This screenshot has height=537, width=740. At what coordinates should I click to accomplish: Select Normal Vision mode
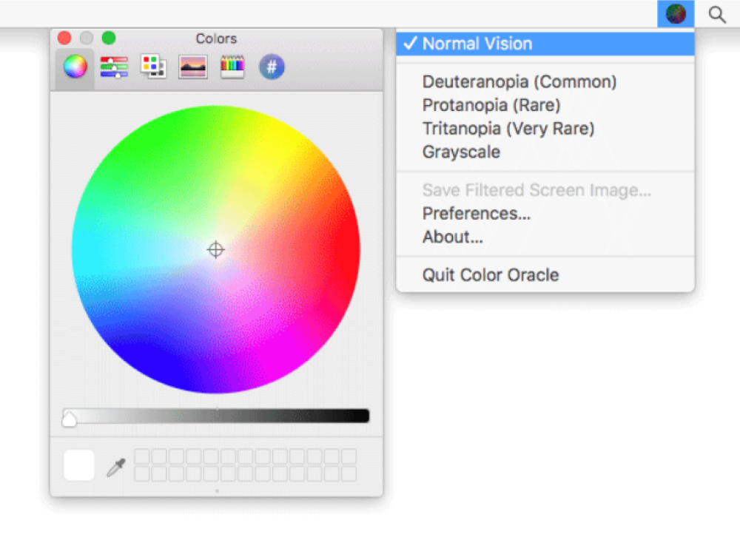click(x=477, y=44)
